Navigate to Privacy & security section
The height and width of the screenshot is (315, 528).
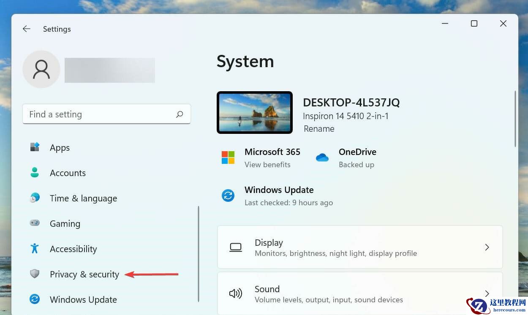[84, 274]
